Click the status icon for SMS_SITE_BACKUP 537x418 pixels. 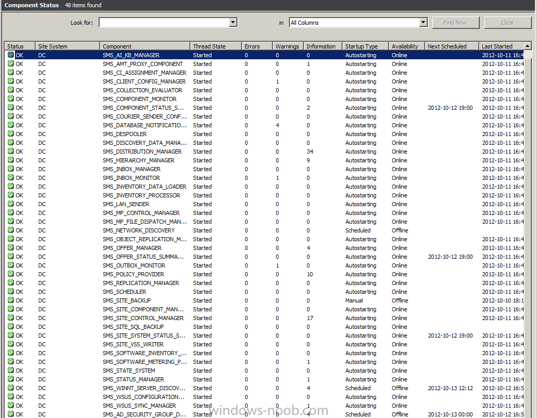point(11,300)
